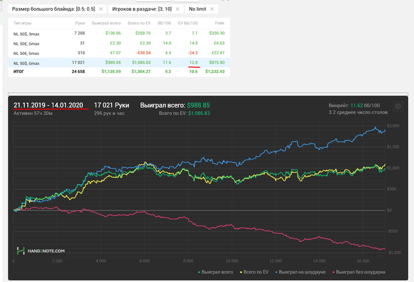Click 'Активен 57ч 30м' label

(x=33, y=114)
